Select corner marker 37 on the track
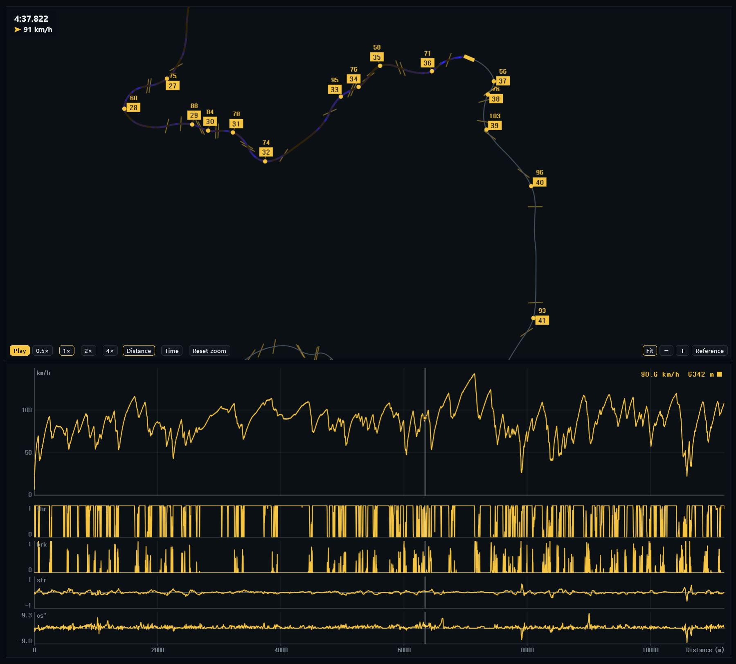 (503, 81)
